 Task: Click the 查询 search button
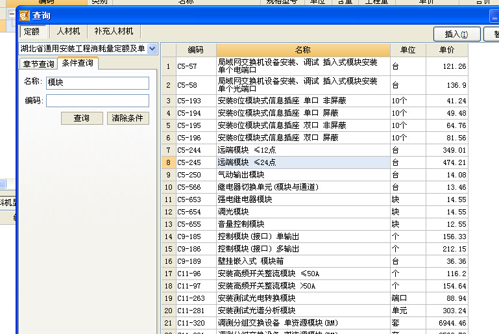(x=82, y=118)
